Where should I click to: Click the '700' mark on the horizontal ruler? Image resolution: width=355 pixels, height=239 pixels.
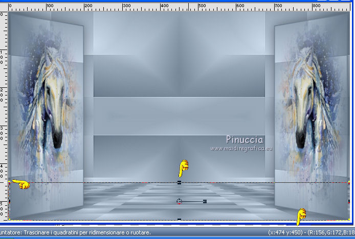(278, 6)
